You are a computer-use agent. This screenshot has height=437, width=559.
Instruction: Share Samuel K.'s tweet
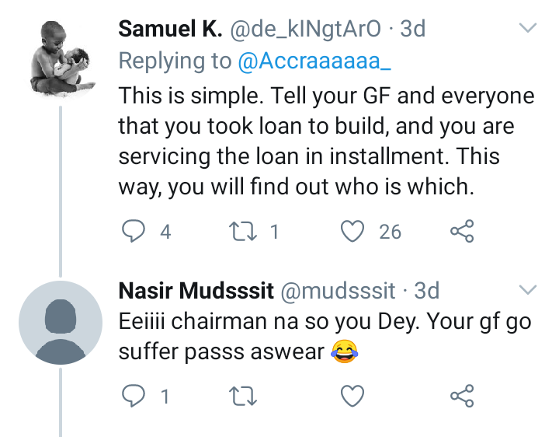point(461,231)
